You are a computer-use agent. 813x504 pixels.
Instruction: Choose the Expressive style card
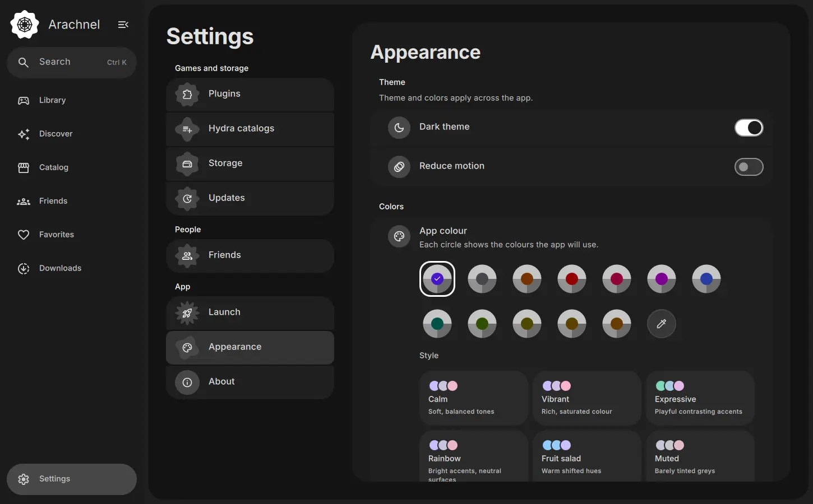coord(700,398)
